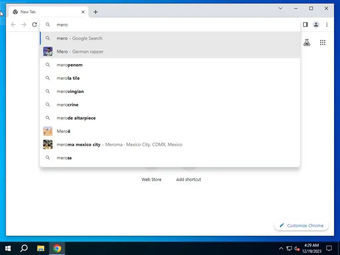Click the Customize Chrome button
This screenshot has height=255, width=340.
[301, 225]
